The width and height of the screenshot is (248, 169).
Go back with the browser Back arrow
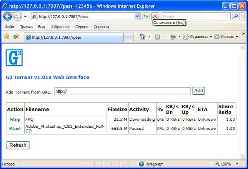(7, 16)
